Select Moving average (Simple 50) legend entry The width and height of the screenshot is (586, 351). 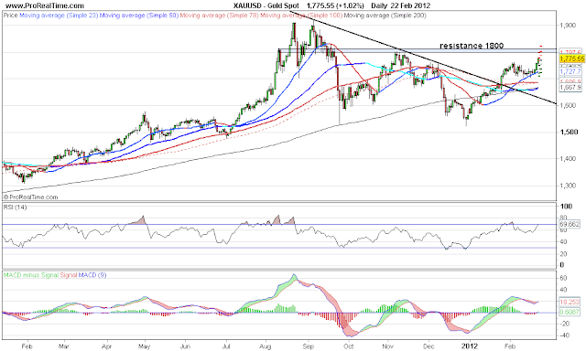[x=139, y=16]
